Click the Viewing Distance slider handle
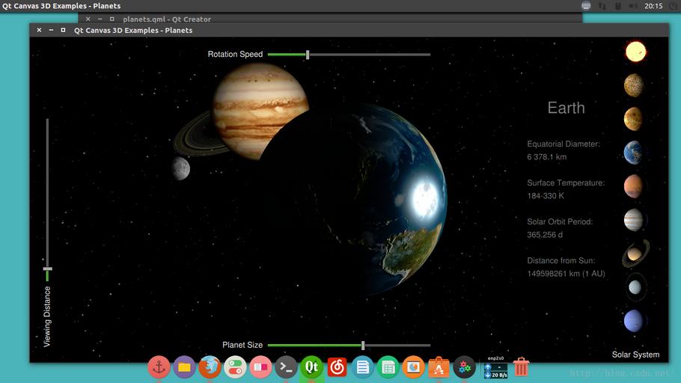 tap(47, 269)
